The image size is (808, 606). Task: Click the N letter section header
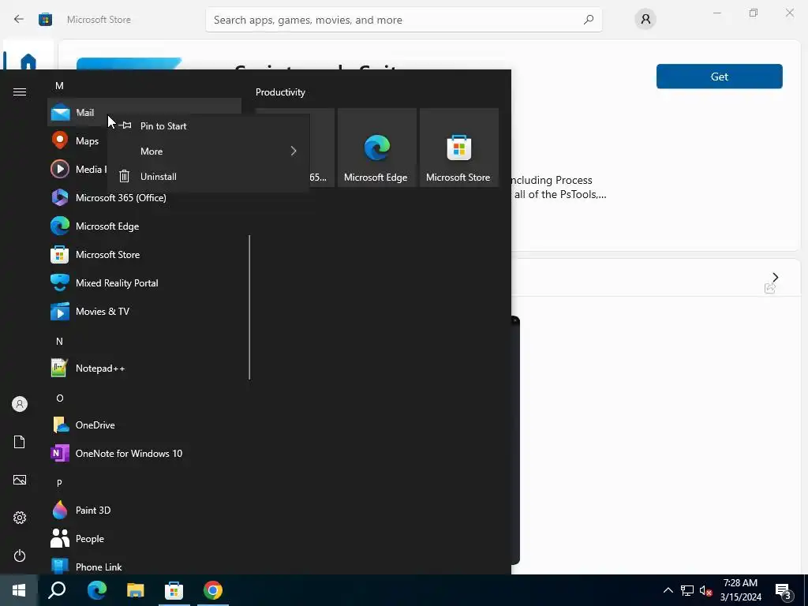(59, 341)
